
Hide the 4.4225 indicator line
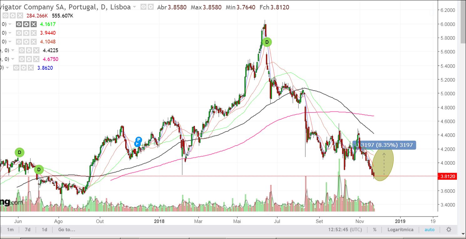tap(22, 50)
